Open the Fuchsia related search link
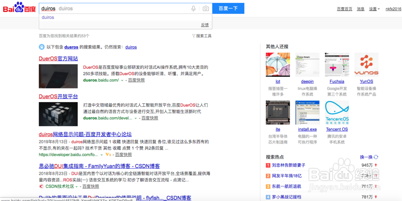 pos(337,82)
